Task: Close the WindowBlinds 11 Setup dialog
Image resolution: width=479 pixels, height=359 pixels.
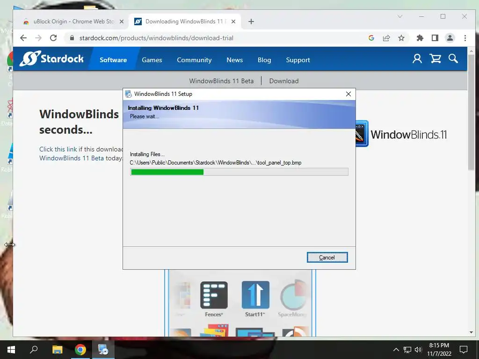Action: tap(348, 94)
